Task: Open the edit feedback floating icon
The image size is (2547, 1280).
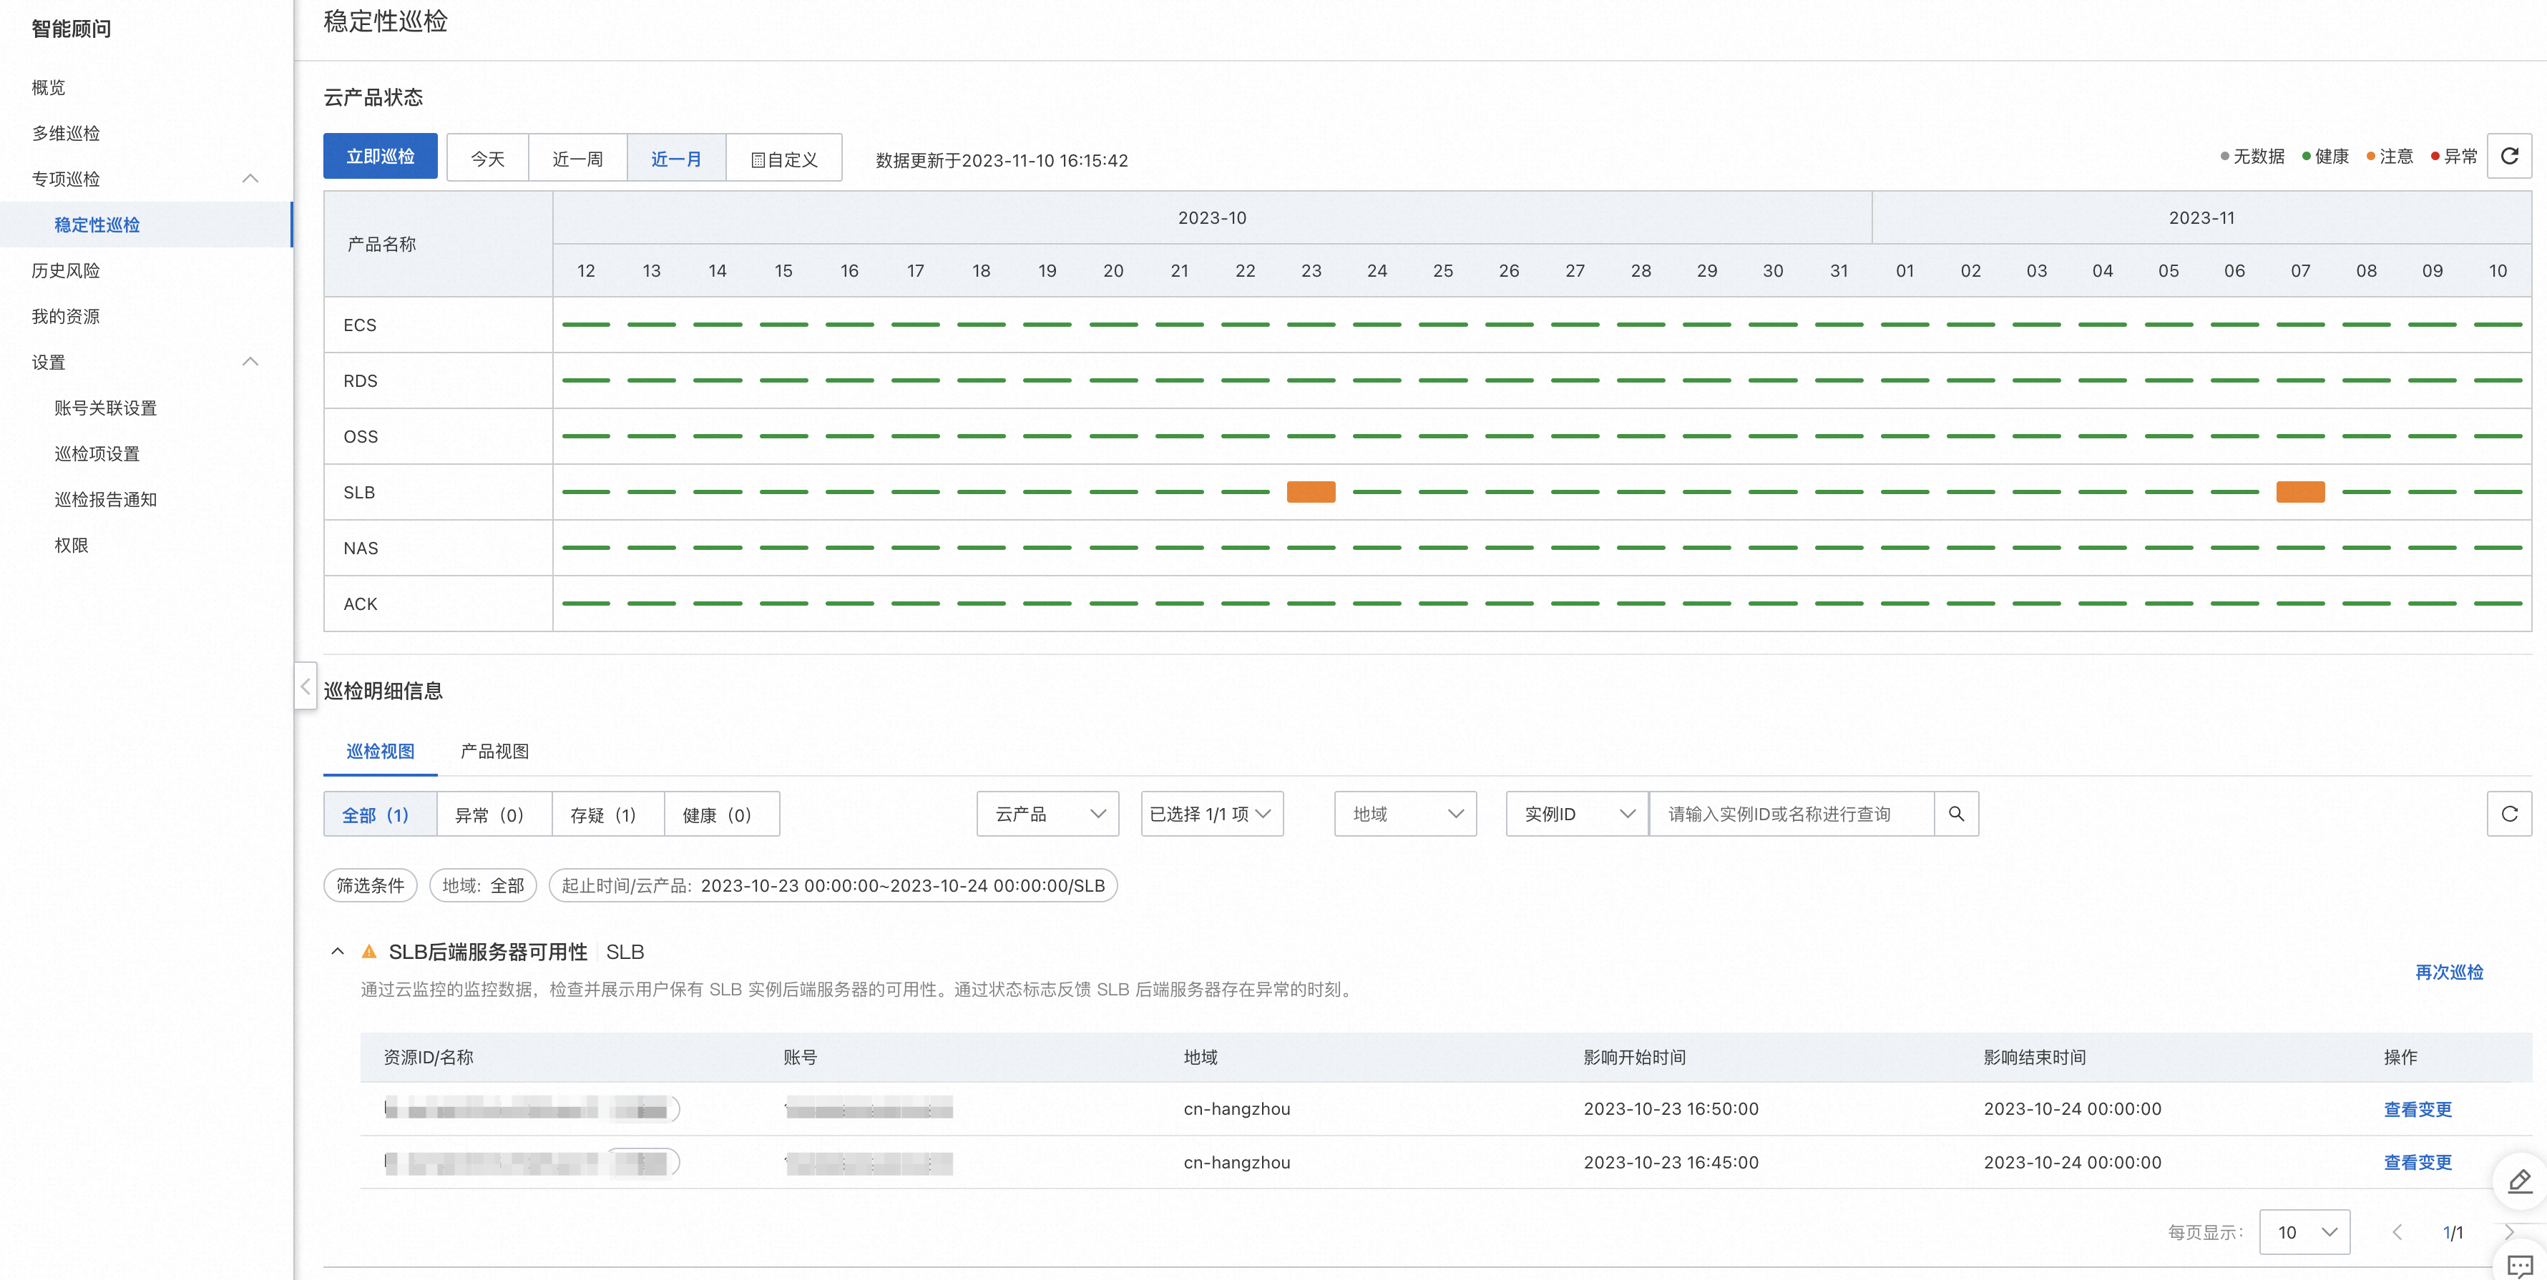Action: pos(2519,1181)
